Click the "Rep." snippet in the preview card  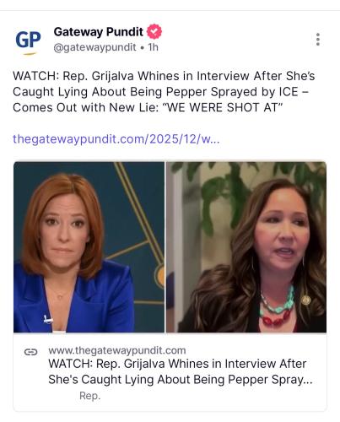pyautogui.click(x=89, y=396)
